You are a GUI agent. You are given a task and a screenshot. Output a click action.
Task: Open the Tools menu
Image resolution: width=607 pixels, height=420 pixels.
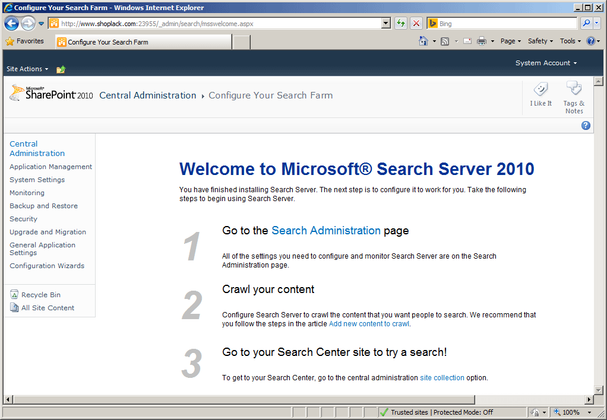pos(570,41)
